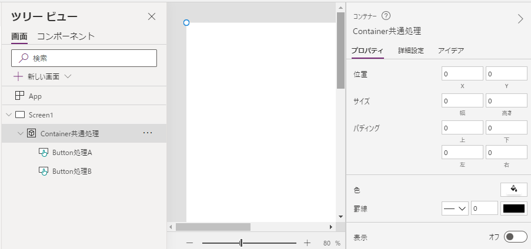The width and height of the screenshot is (531, 249).
Task: Open the 詳細設定 tab
Action: click(x=411, y=51)
